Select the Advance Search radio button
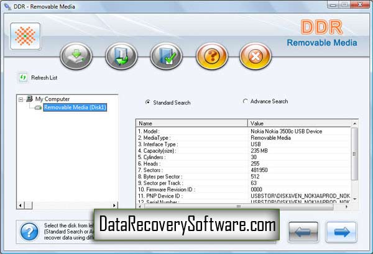 pyautogui.click(x=245, y=101)
